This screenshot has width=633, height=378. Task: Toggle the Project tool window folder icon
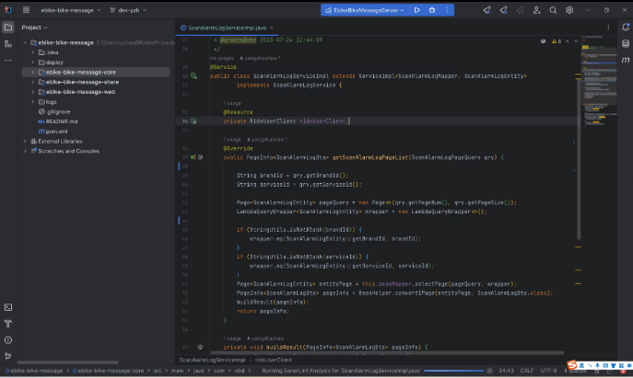pyautogui.click(x=8, y=28)
